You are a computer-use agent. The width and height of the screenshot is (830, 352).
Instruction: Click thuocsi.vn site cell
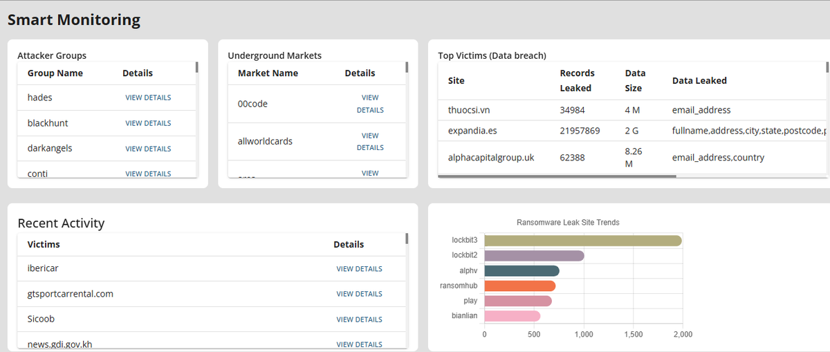click(x=470, y=110)
